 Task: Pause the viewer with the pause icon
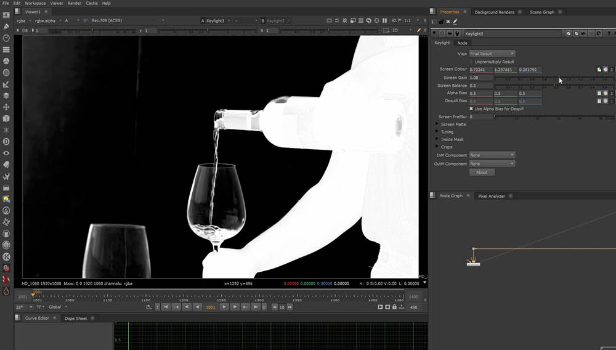pos(385,20)
